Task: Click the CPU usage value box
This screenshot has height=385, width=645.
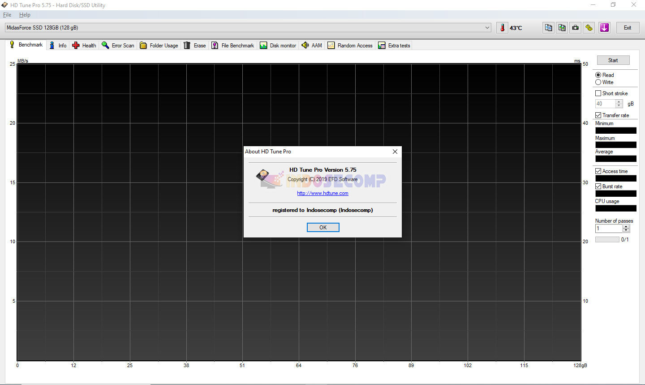Action: (616, 208)
